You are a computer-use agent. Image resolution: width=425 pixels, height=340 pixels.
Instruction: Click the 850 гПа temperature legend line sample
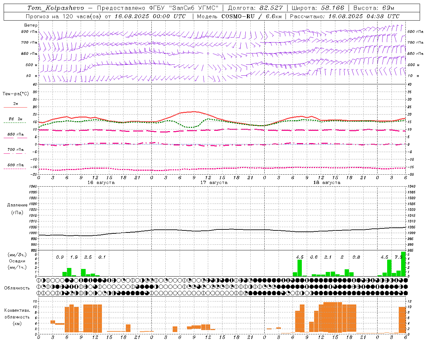pos(15,138)
